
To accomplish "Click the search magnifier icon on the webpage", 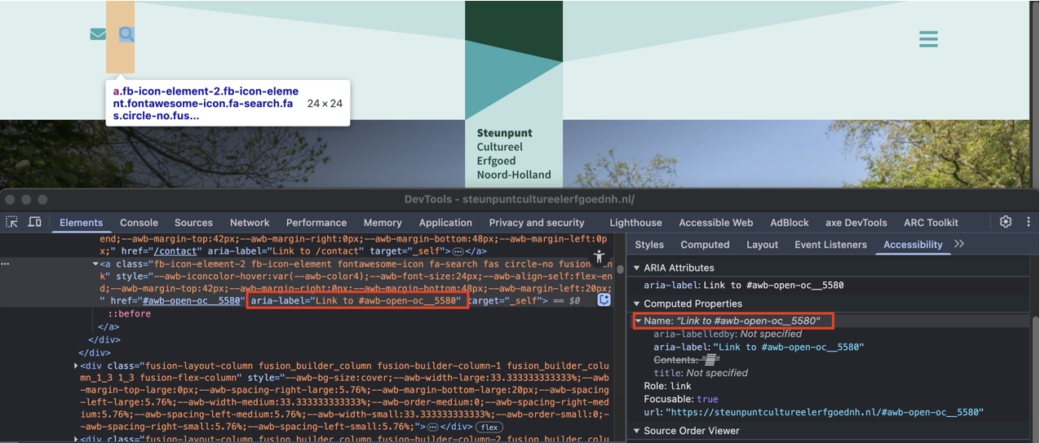I will pyautogui.click(x=126, y=34).
